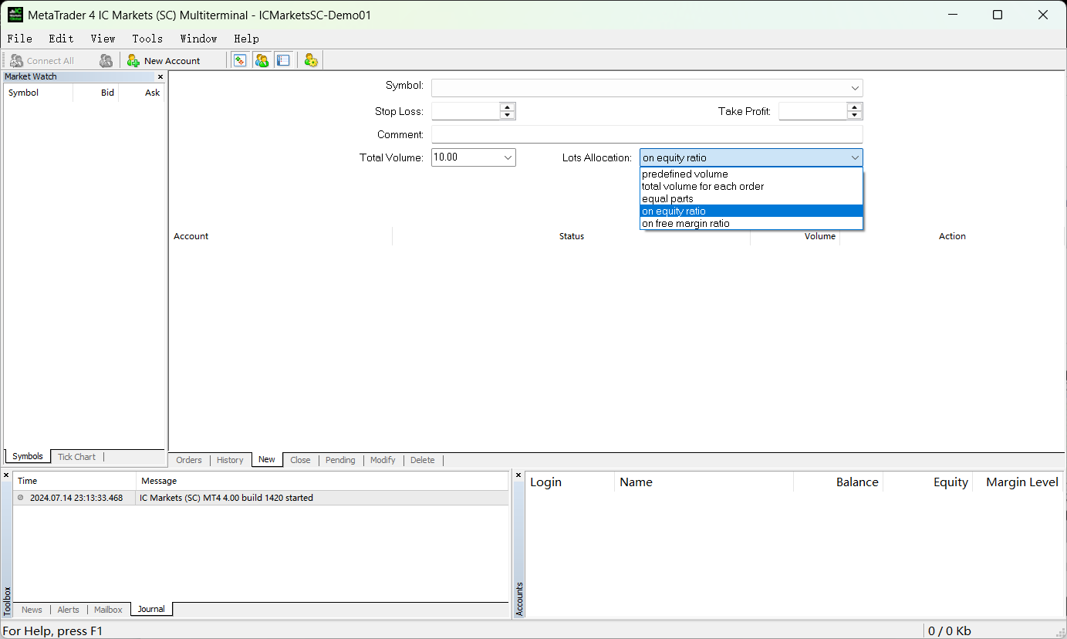Screen dimensions: 1067x639
Task: Sort accounts by Login column
Action: click(570, 482)
